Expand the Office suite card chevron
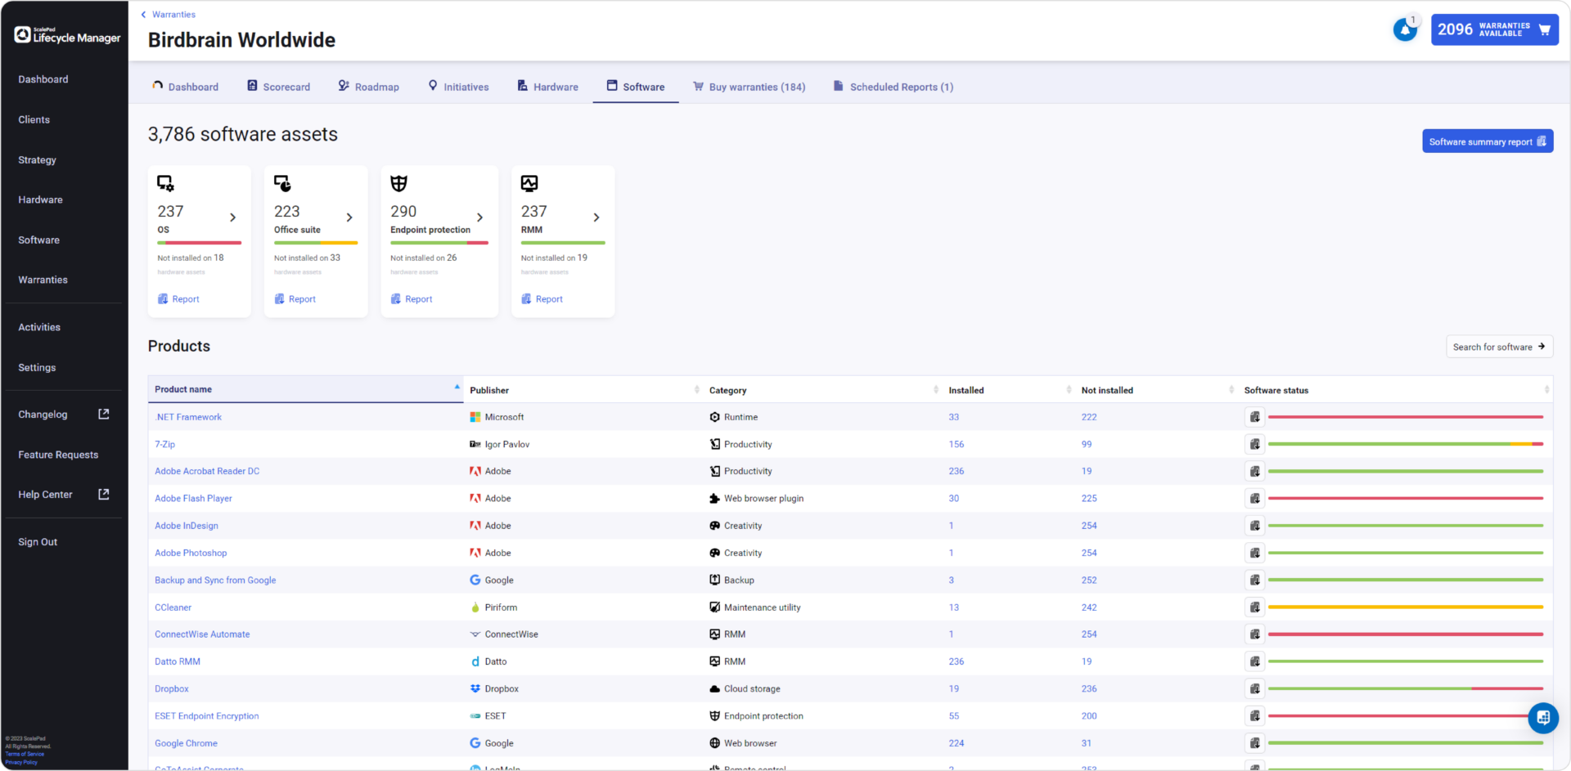This screenshot has height=771, width=1571. pos(349,217)
